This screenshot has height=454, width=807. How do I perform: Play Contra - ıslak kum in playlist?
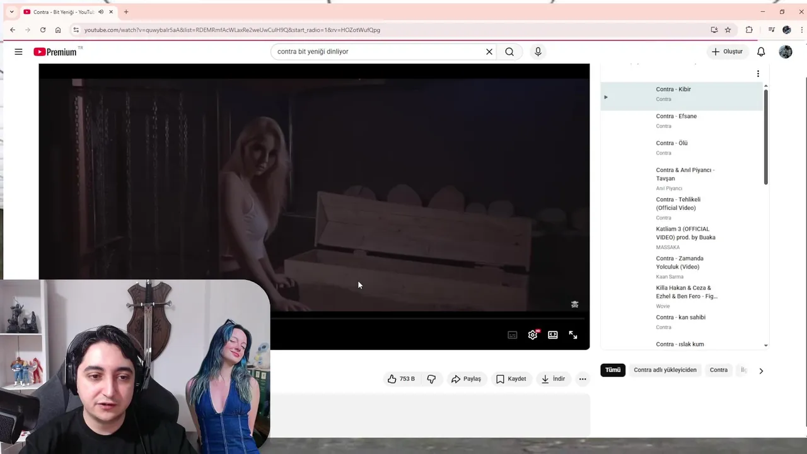(x=682, y=343)
